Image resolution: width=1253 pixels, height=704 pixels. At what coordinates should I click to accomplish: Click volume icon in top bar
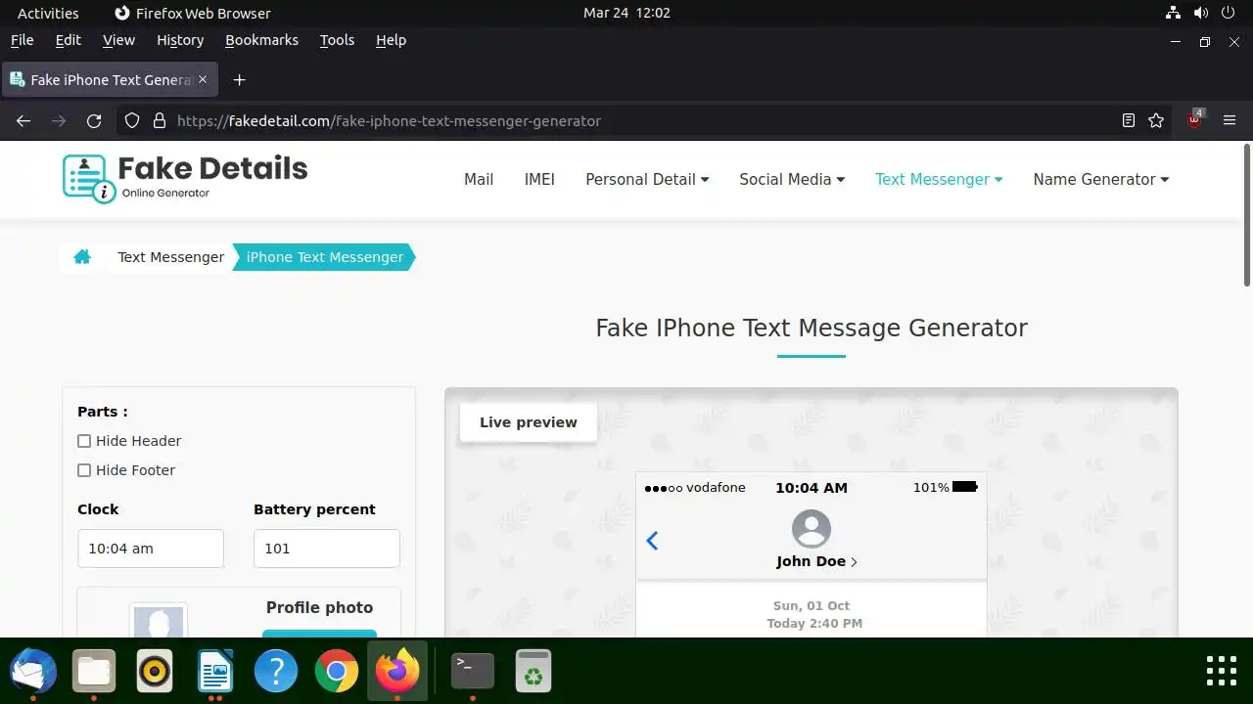pyautogui.click(x=1201, y=13)
